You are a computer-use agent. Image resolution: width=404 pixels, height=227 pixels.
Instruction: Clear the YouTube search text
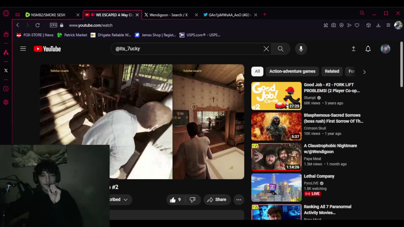266,49
